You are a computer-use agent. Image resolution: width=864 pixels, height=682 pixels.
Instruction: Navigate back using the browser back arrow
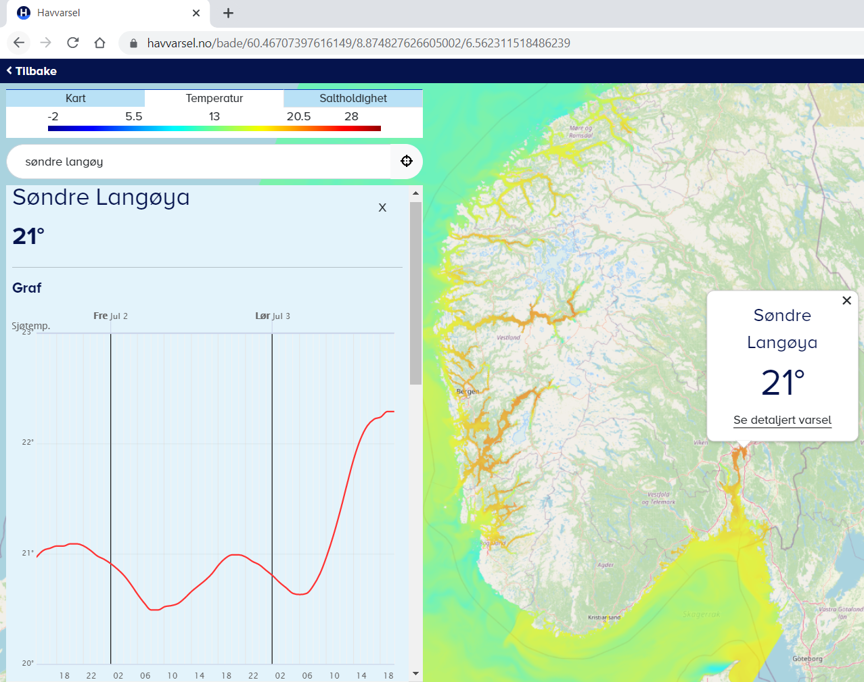[18, 43]
